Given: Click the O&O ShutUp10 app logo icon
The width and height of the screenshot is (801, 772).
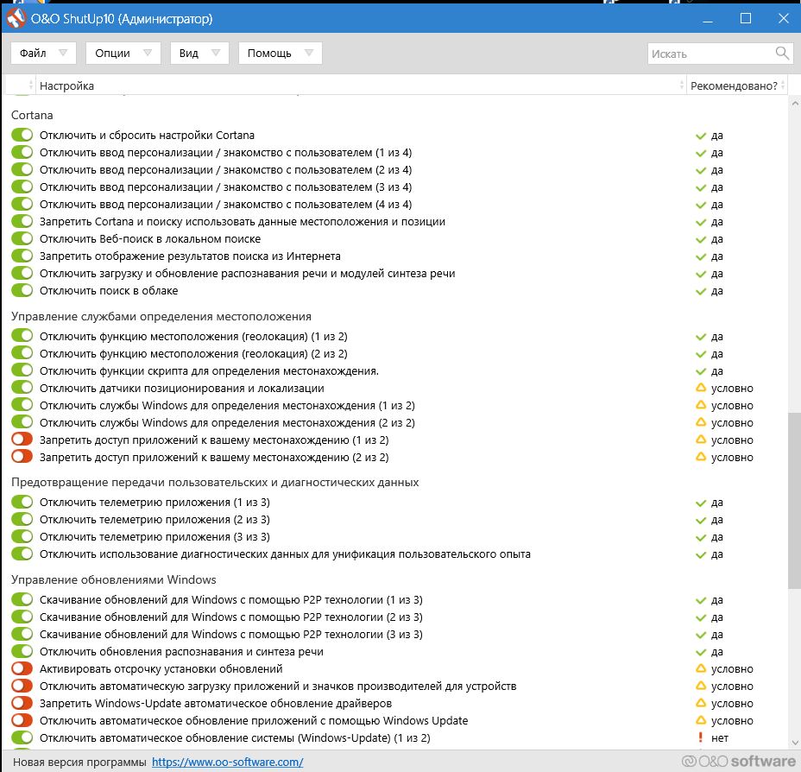Looking at the screenshot, I should coord(16,19).
